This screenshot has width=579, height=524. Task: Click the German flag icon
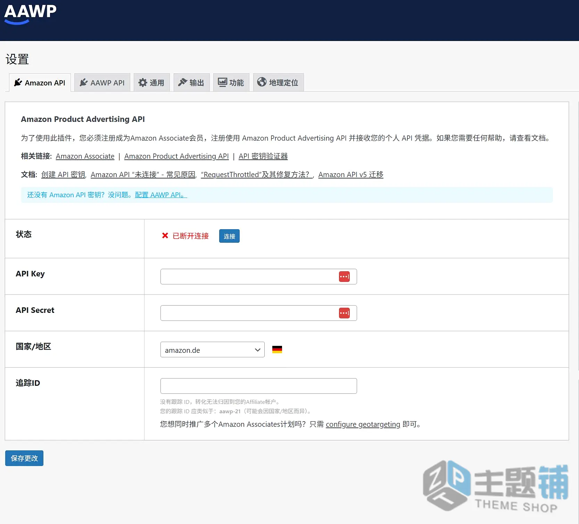coord(277,350)
